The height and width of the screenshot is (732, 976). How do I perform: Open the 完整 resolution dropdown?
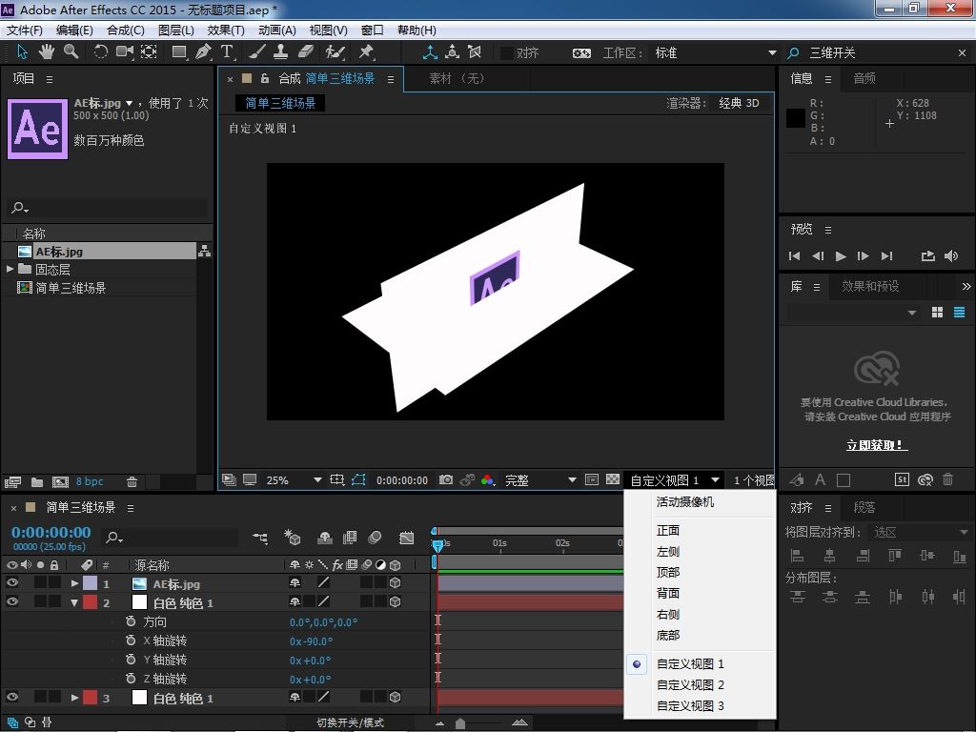coord(539,480)
